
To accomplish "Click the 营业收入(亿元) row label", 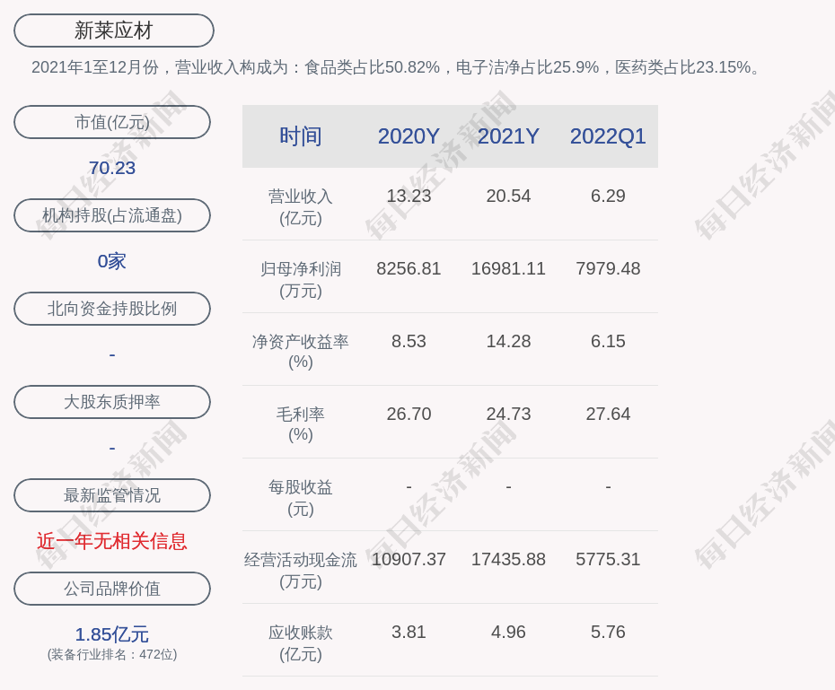I will (x=301, y=206).
